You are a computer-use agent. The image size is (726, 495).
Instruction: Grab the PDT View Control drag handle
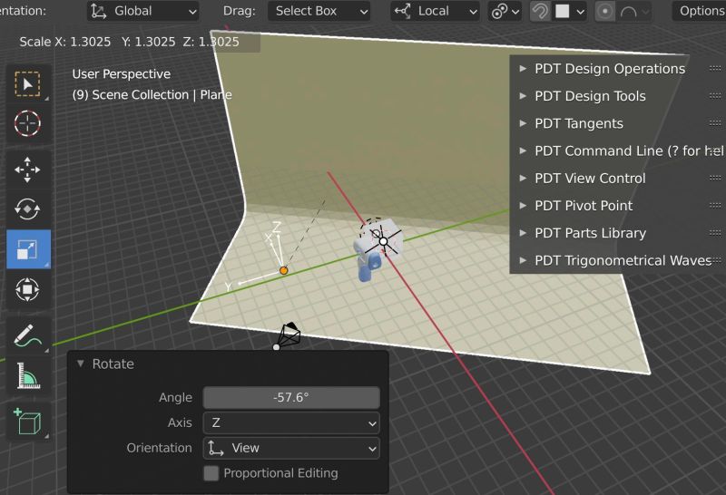[715, 178]
